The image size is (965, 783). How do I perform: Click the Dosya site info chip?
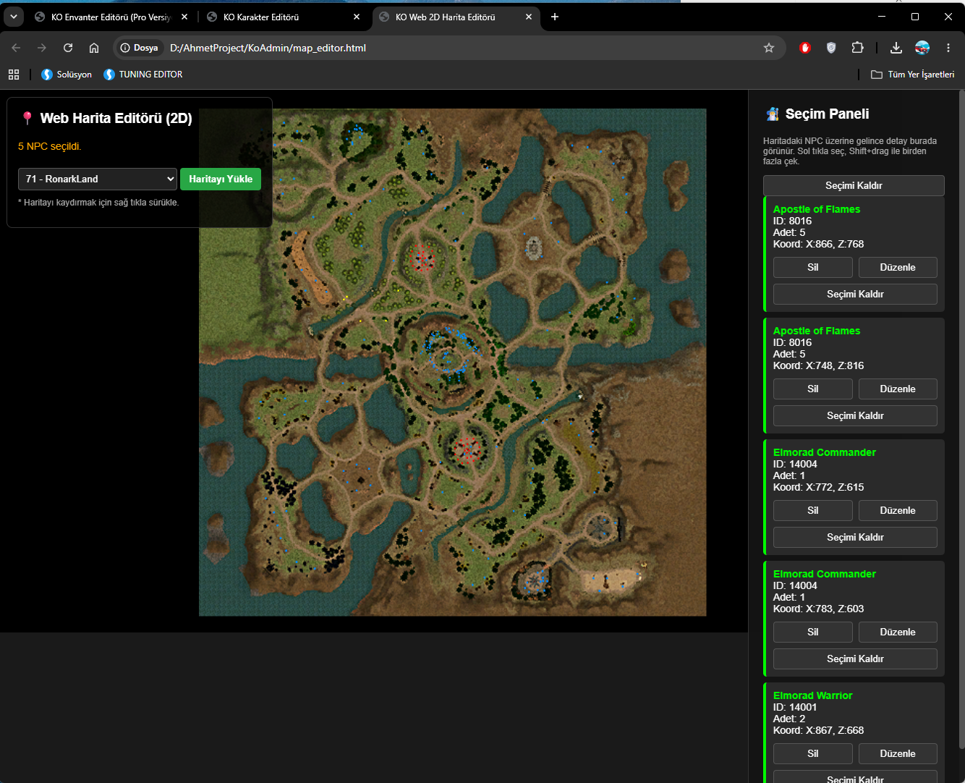click(140, 48)
